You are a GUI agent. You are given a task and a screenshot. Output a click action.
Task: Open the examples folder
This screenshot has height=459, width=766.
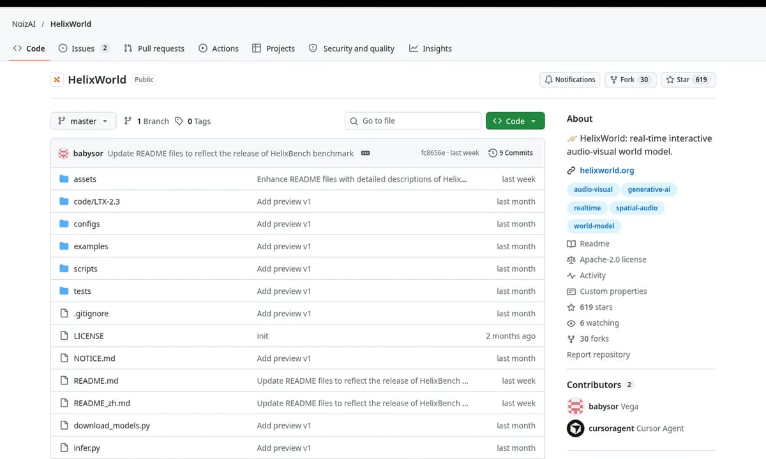[x=91, y=246]
